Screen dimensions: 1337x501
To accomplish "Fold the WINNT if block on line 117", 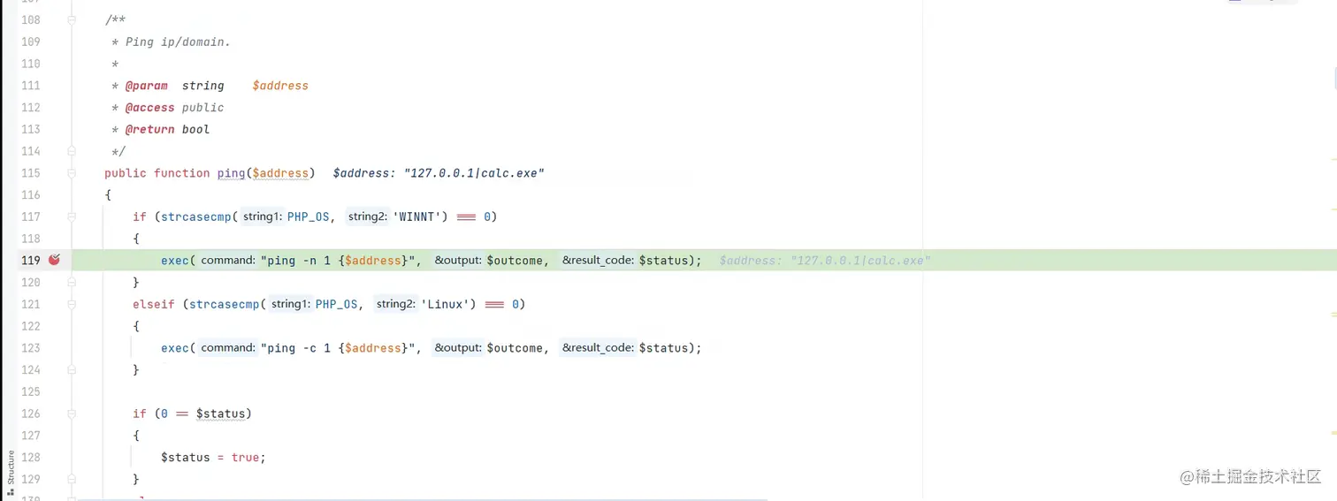I will pyautogui.click(x=72, y=216).
